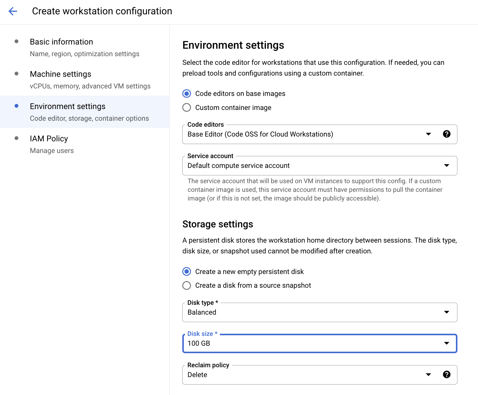Expand the Service account dropdown

coord(313,166)
